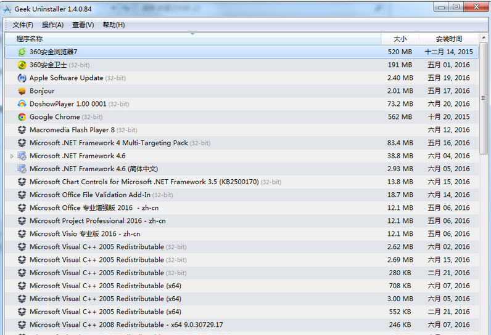Click the Google Chrome icon
Viewport: 491px width, 335px height.
coord(22,117)
